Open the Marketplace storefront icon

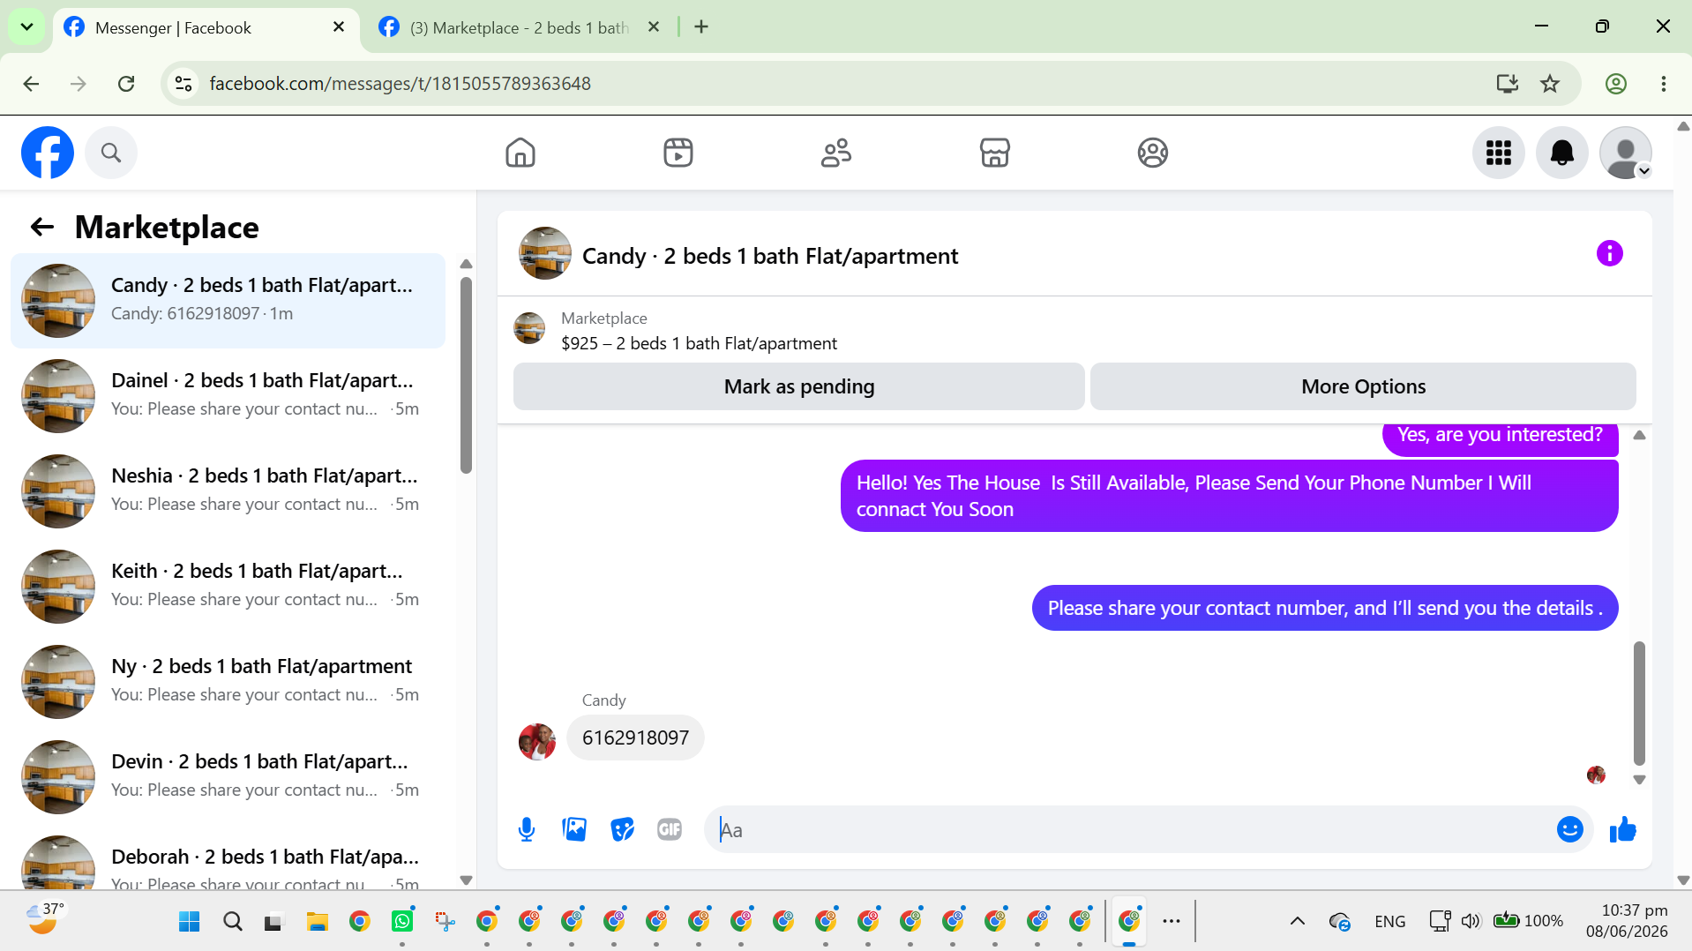[x=994, y=153]
